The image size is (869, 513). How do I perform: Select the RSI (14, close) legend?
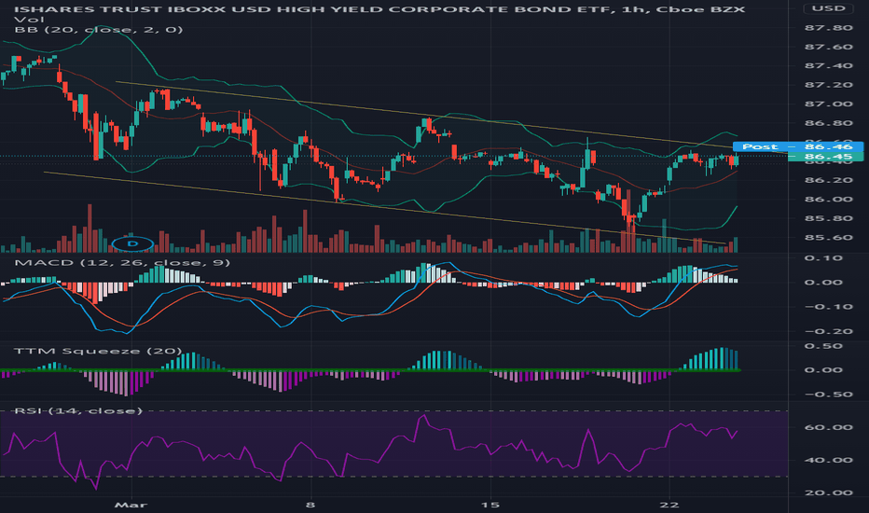78,411
